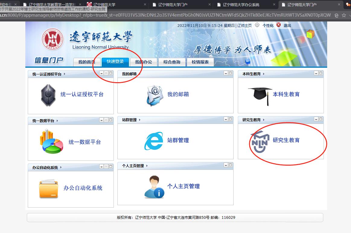The width and height of the screenshot is (351, 233).
Task: Click the Internet Explorer icon for 站群管理
Action: [x=154, y=141]
